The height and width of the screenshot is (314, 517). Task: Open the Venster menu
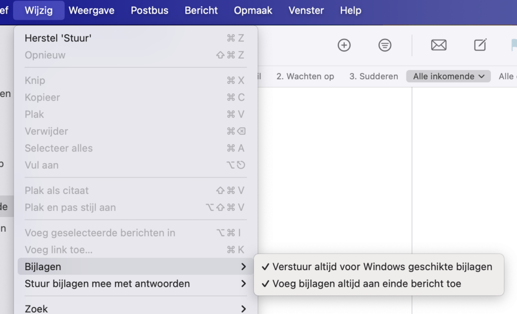click(306, 11)
